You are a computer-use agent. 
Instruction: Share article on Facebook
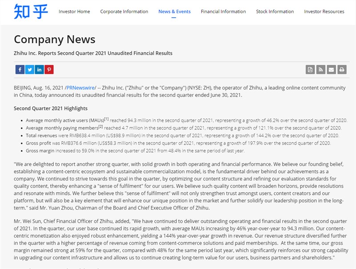point(20,70)
